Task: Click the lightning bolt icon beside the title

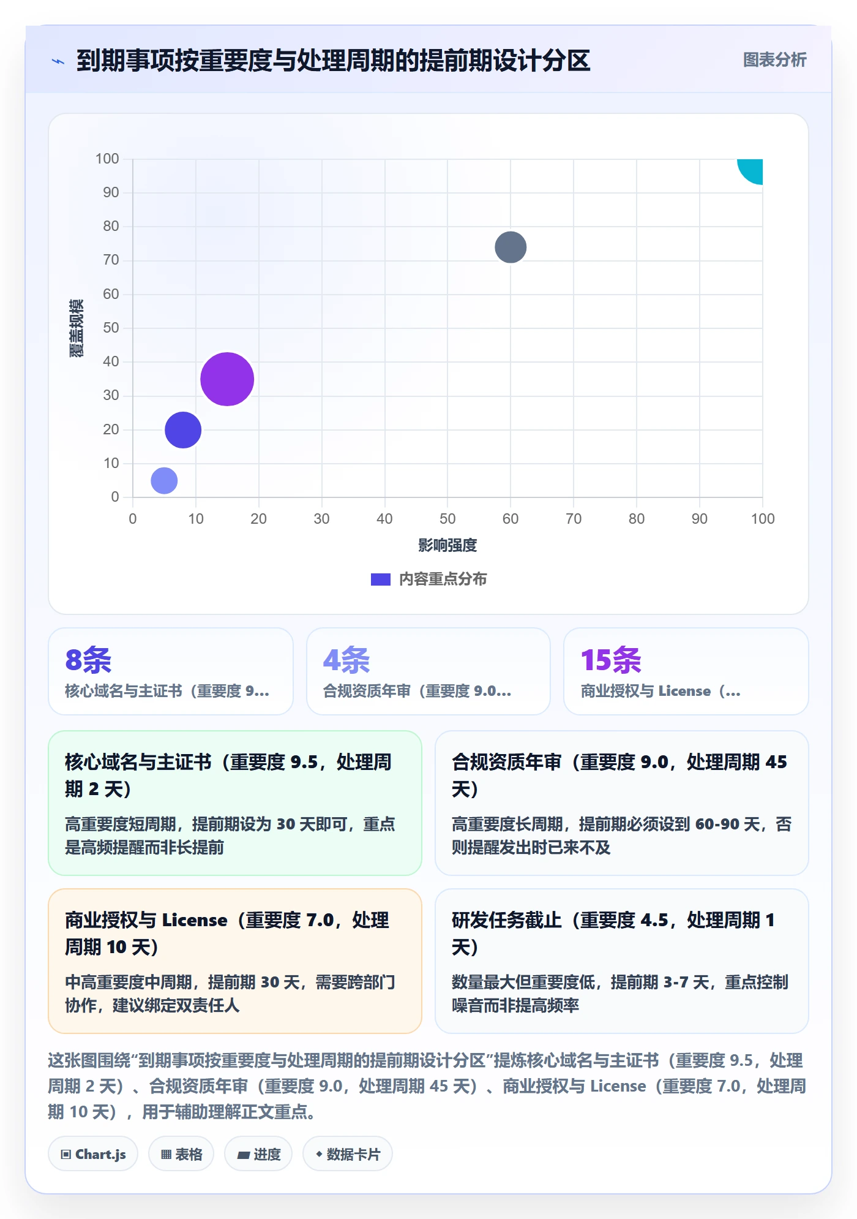Action: tap(58, 61)
